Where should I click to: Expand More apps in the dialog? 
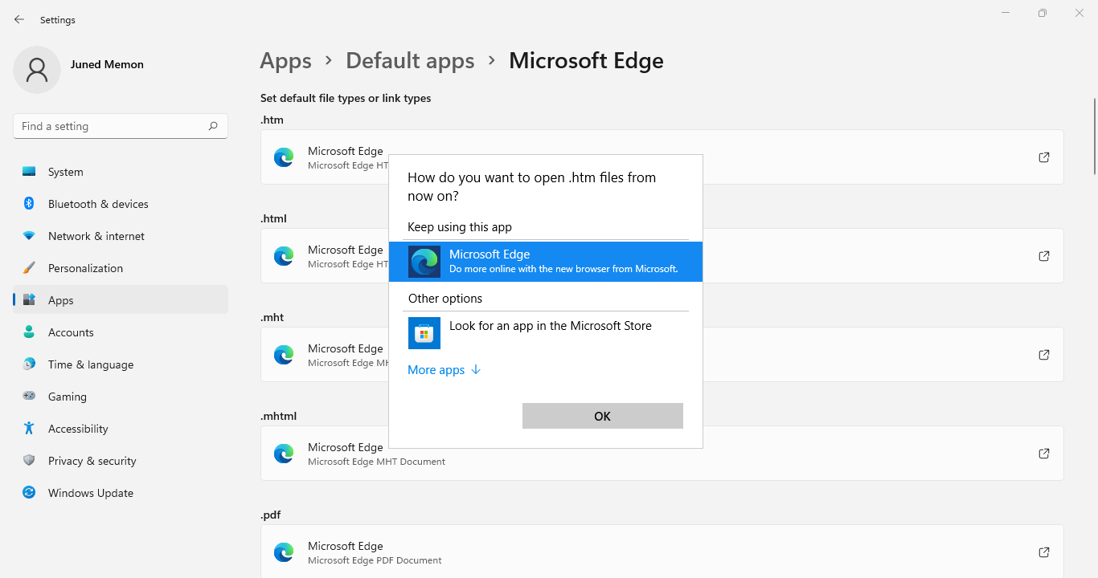[x=444, y=370]
